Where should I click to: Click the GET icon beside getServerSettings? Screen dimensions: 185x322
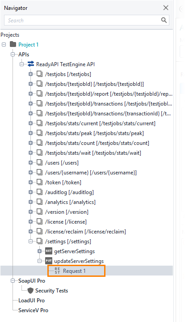coord(49,251)
